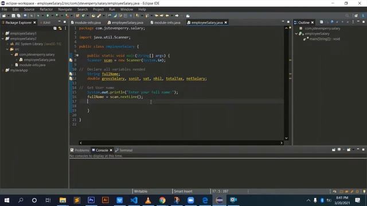Open the Navigate menu
The height and width of the screenshot is (206, 367).
pyautogui.click(x=65, y=9)
